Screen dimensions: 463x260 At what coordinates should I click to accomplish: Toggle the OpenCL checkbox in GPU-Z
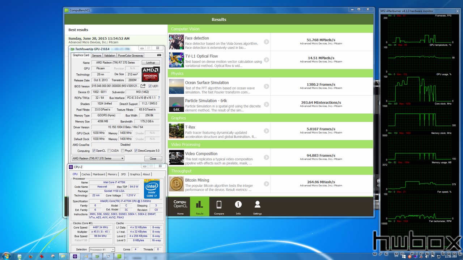pos(94,151)
